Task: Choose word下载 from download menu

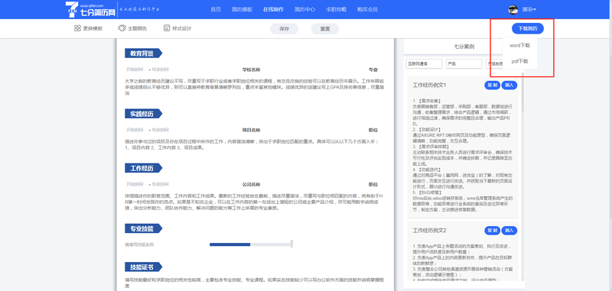Action: pos(519,45)
